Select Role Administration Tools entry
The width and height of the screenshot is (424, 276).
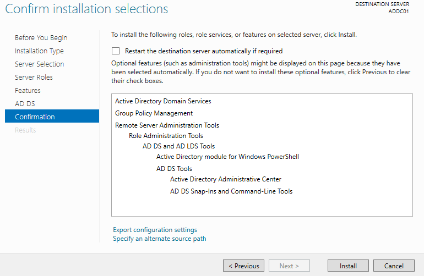coord(166,136)
